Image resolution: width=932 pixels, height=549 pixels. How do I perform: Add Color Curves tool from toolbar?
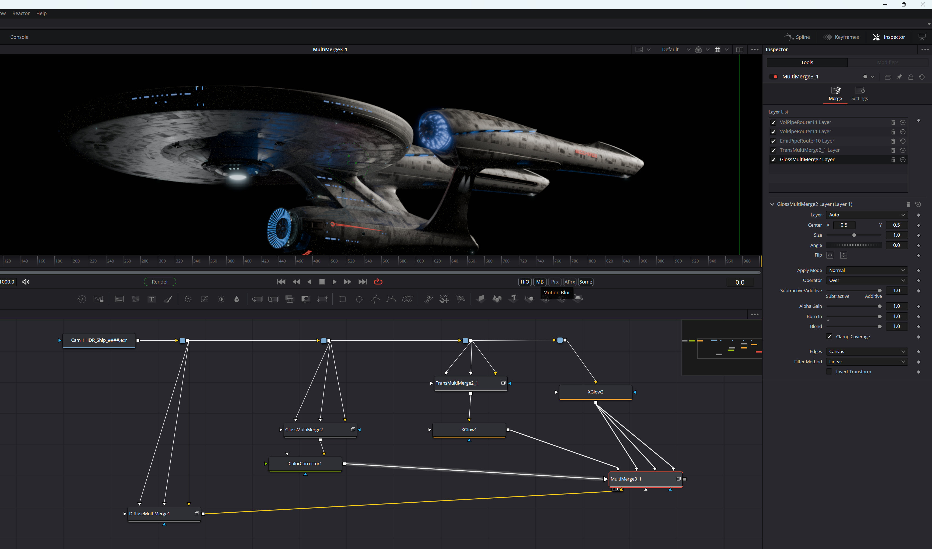tap(204, 299)
